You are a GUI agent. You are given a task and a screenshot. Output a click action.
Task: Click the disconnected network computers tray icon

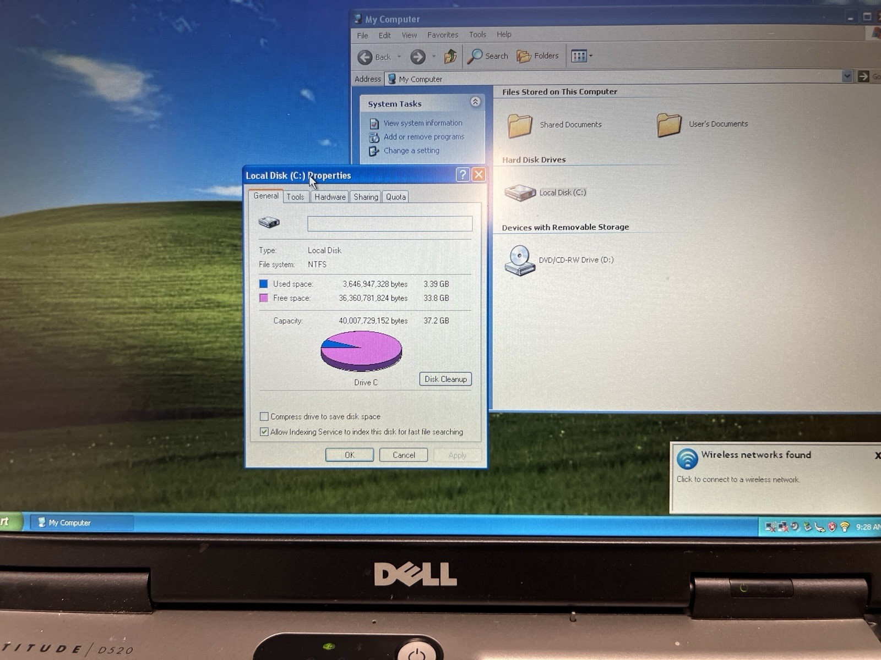coord(783,527)
